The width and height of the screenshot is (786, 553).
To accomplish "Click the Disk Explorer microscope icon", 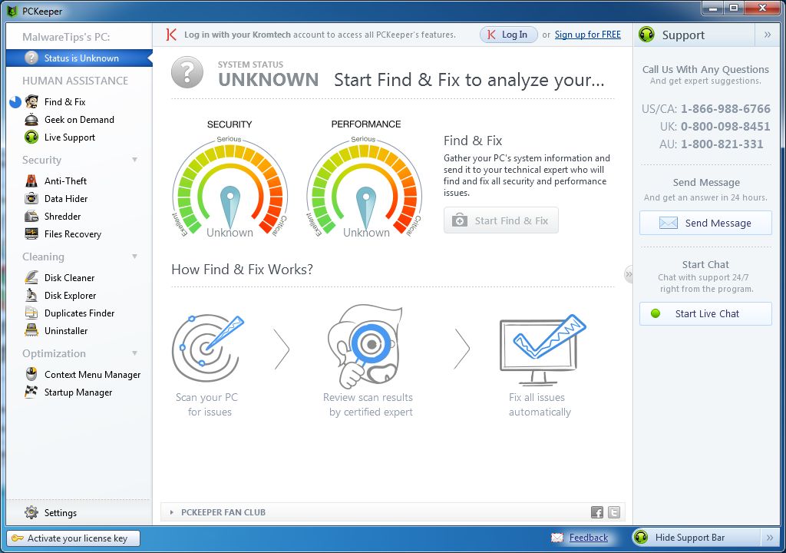I will tap(31, 295).
